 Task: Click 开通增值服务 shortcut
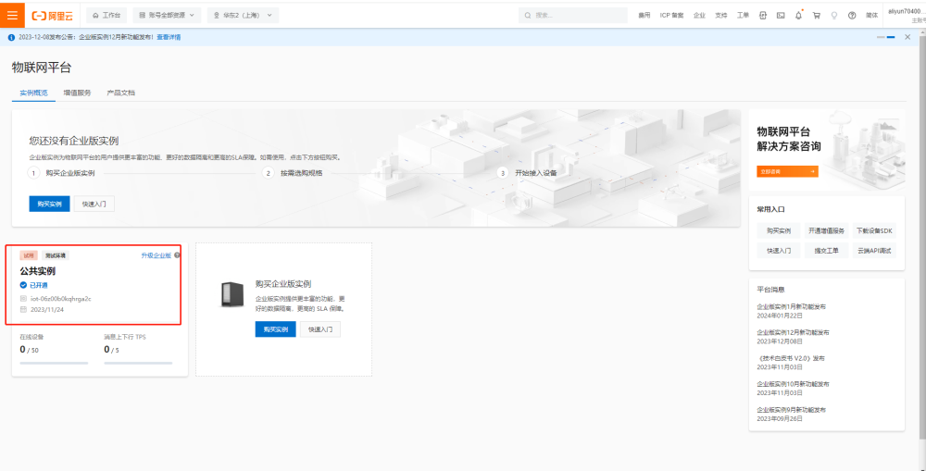click(826, 230)
